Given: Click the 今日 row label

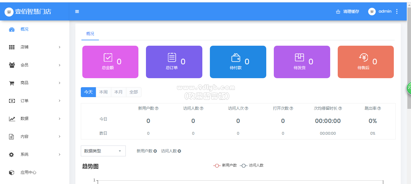Looking at the screenshot, I should tap(103, 119).
